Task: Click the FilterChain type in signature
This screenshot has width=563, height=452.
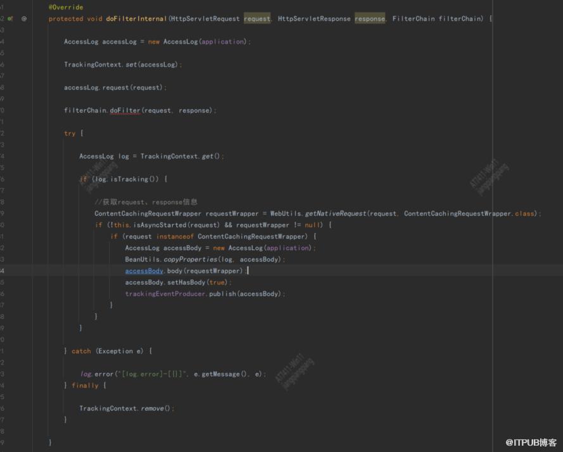Action: pos(414,18)
